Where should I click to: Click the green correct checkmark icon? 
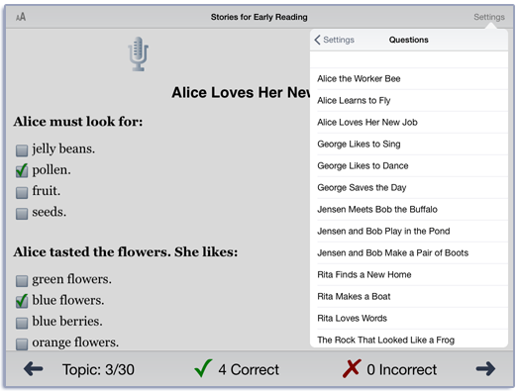pos(203,368)
